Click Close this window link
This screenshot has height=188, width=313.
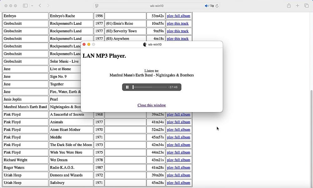pos(151,105)
